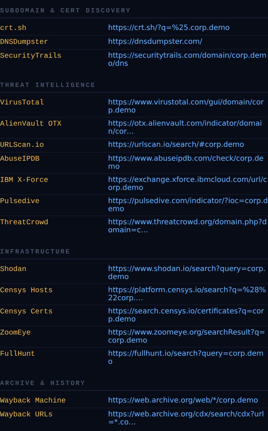Open the dnsdumpster.com link
Image resolution: width=268 pixels, height=431 pixels.
click(x=155, y=42)
